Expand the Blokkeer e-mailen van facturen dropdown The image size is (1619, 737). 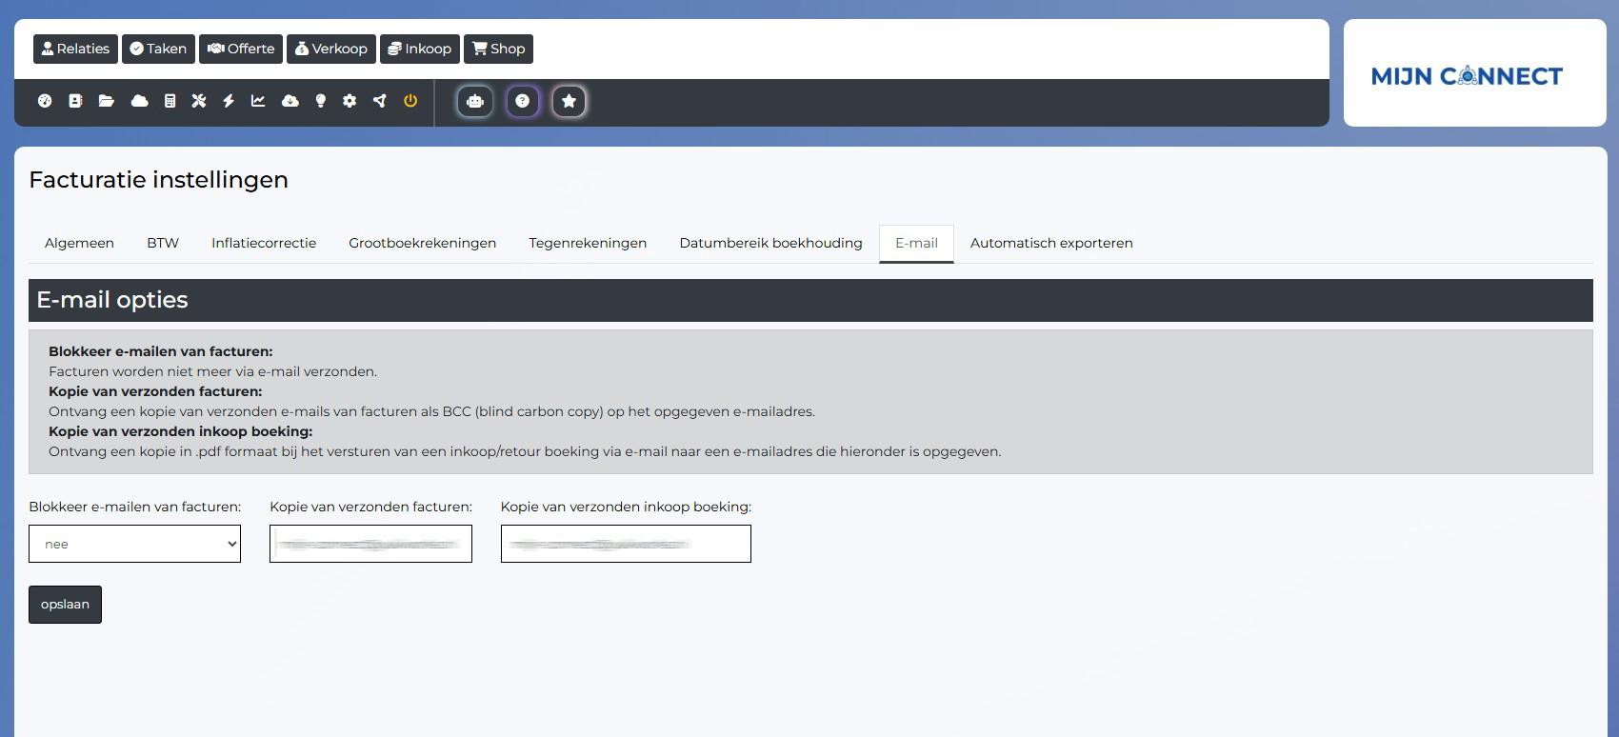(134, 544)
